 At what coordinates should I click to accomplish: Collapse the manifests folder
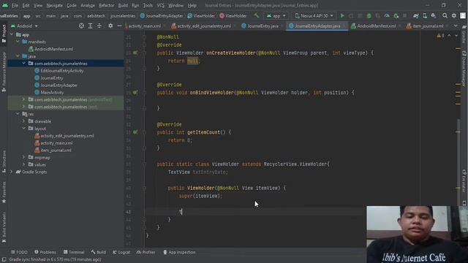(18, 42)
